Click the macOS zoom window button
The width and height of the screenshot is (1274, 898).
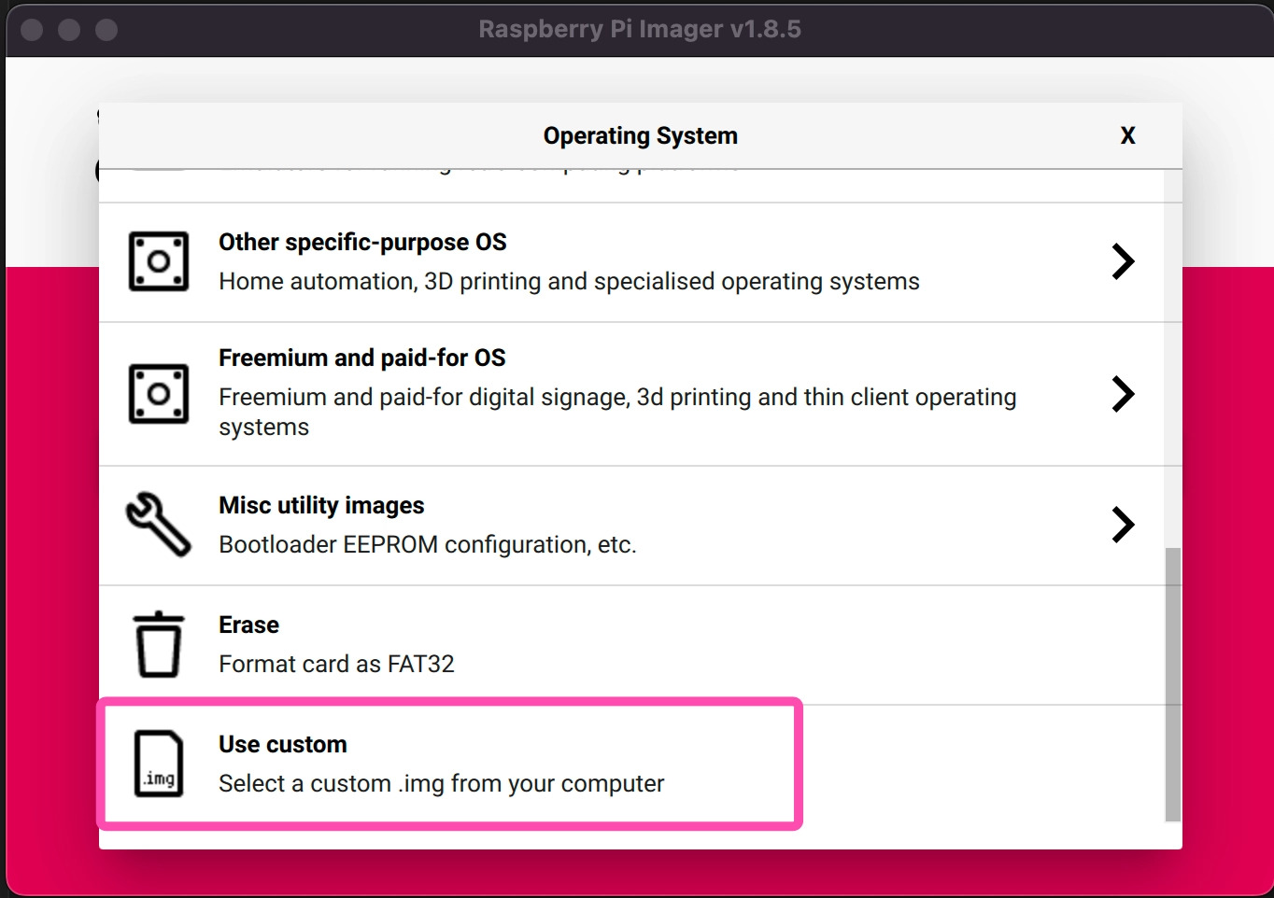(106, 30)
